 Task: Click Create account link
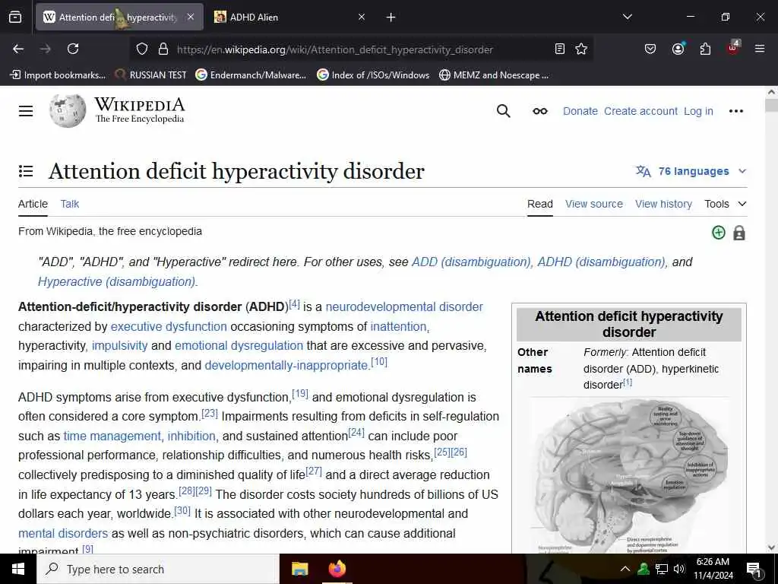pos(640,111)
